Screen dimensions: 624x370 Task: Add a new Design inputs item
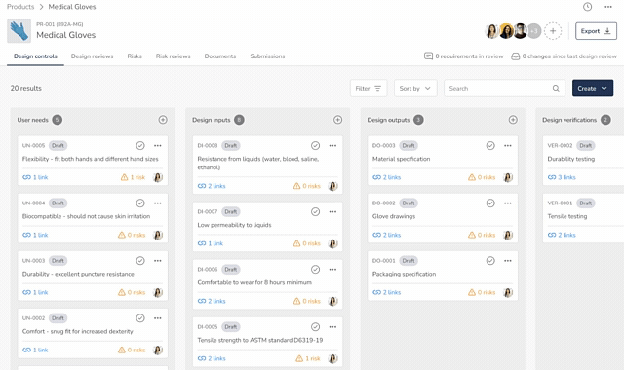(338, 120)
